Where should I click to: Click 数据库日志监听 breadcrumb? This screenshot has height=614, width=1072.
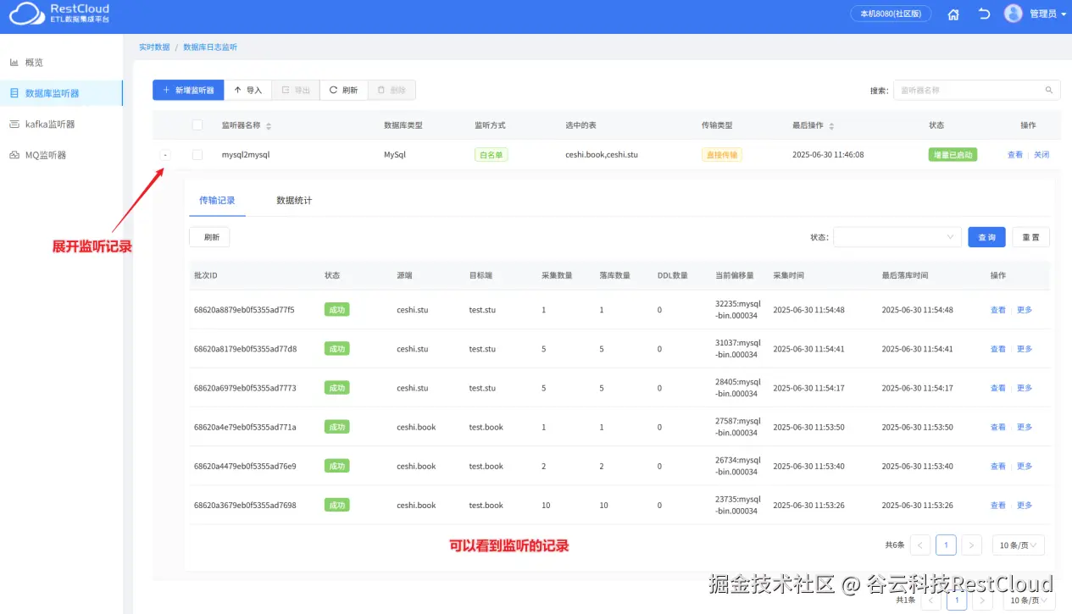point(210,47)
